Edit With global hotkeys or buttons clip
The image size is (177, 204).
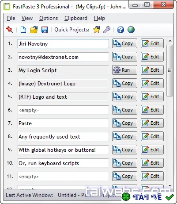tap(152, 150)
